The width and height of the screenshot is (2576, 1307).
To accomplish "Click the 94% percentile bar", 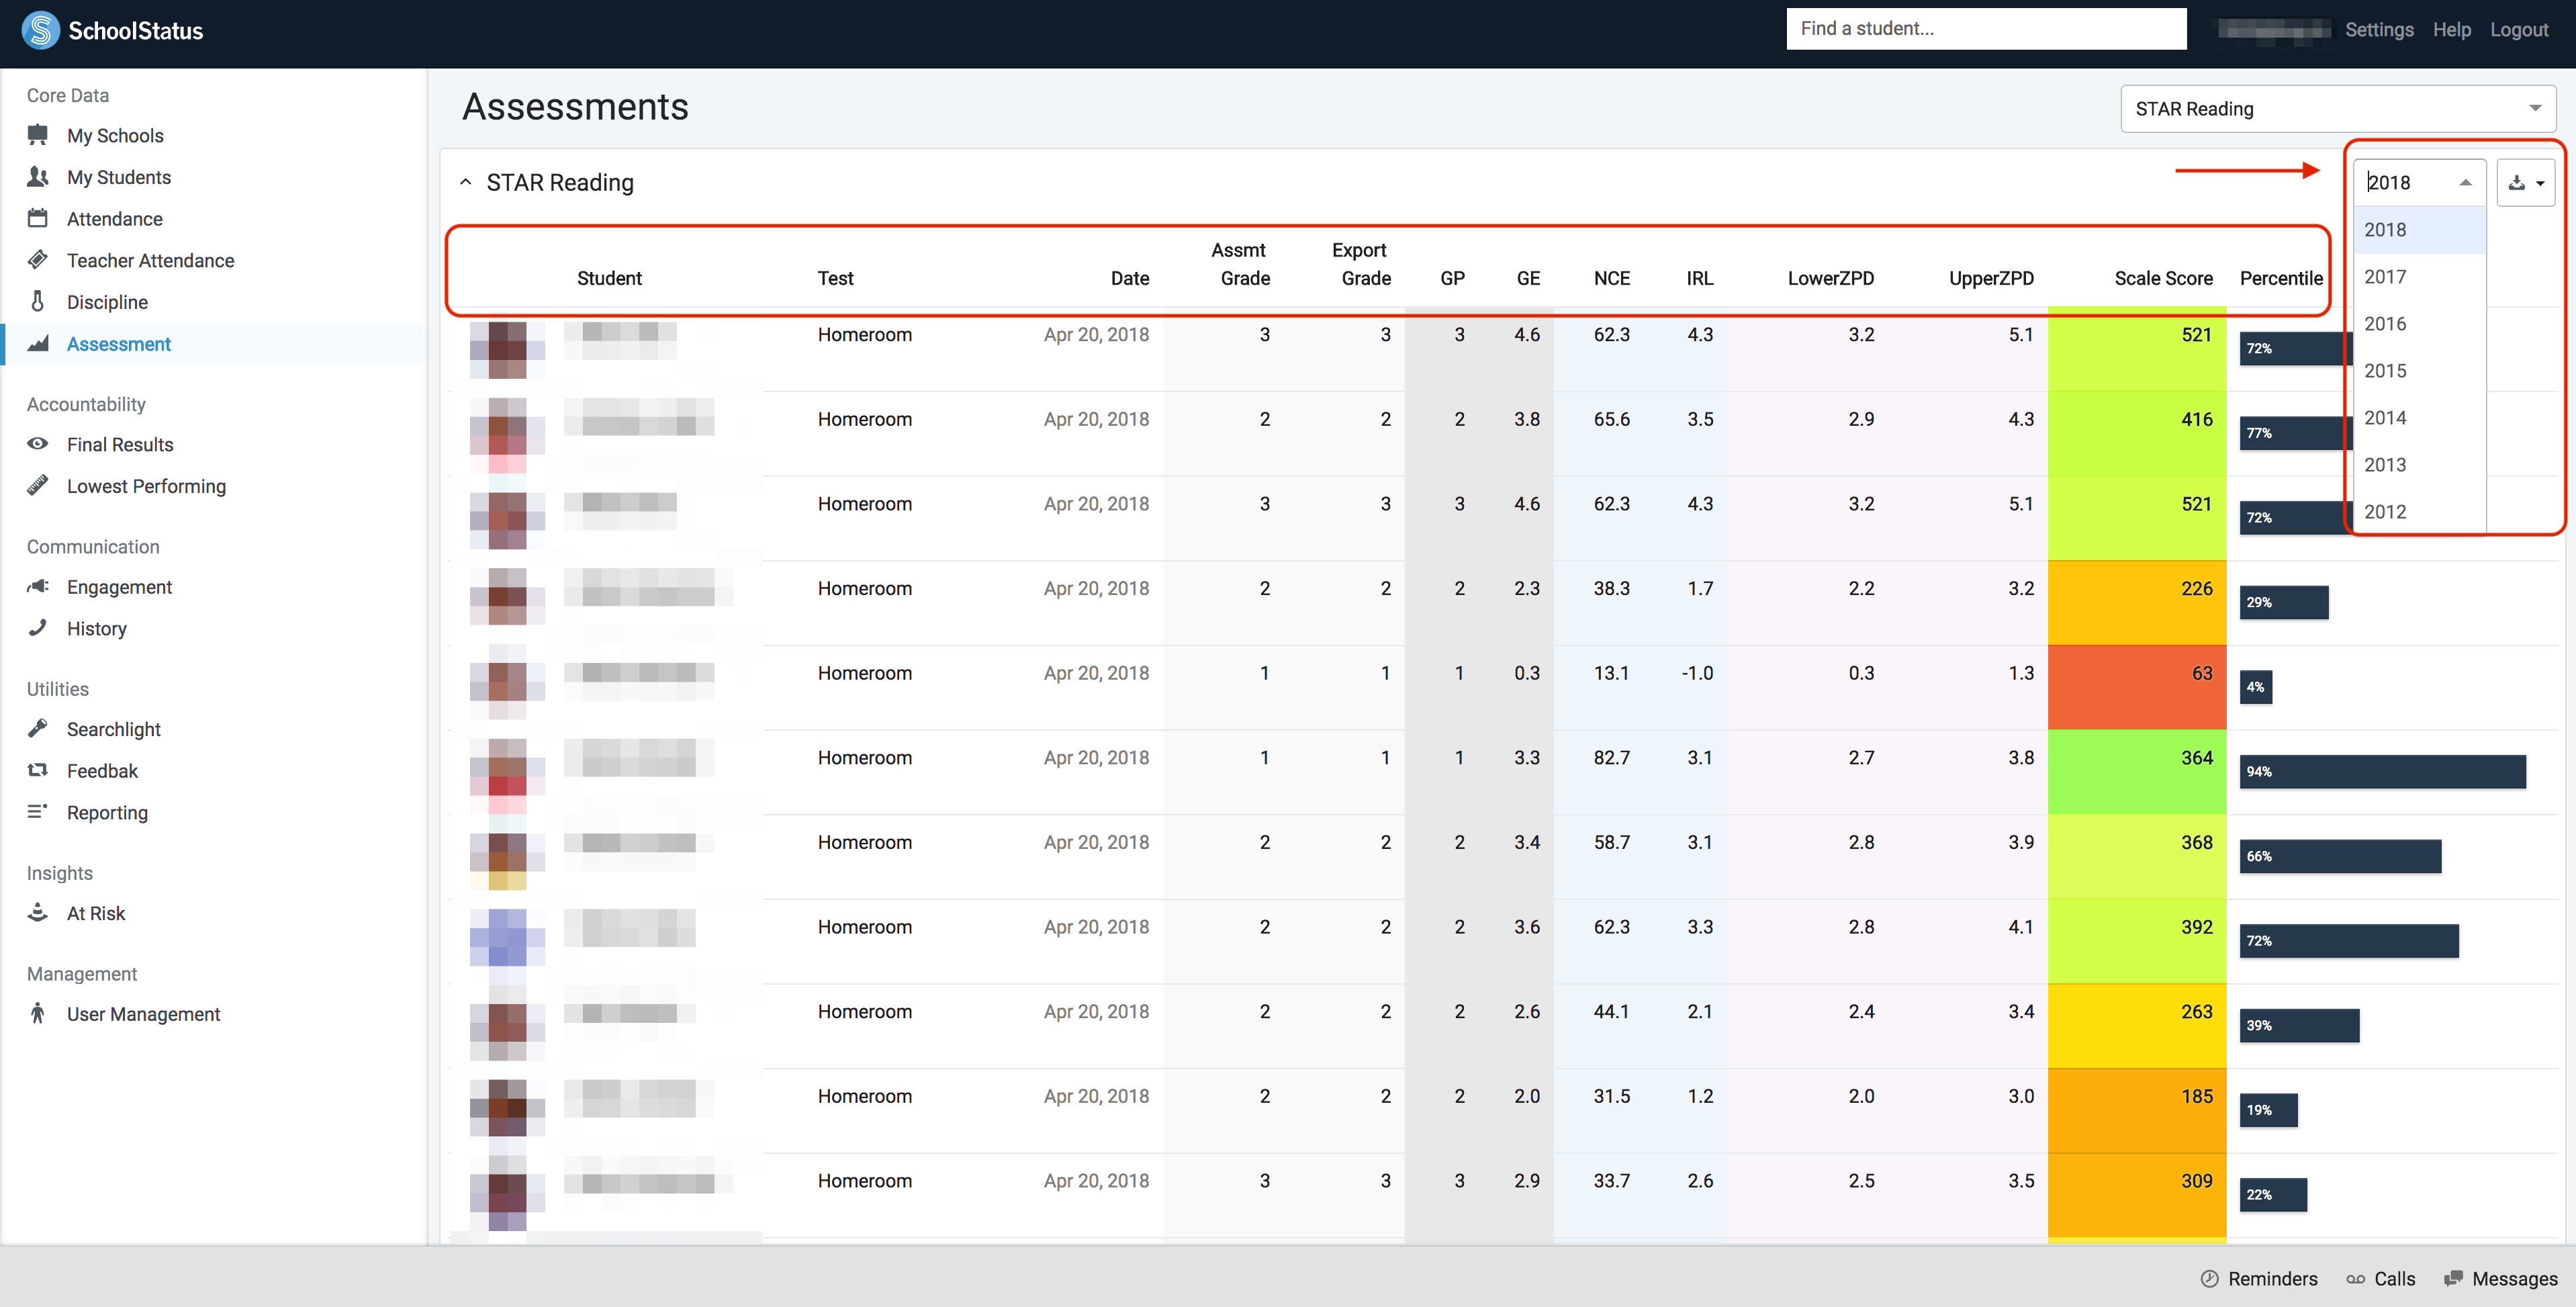I will point(2382,771).
